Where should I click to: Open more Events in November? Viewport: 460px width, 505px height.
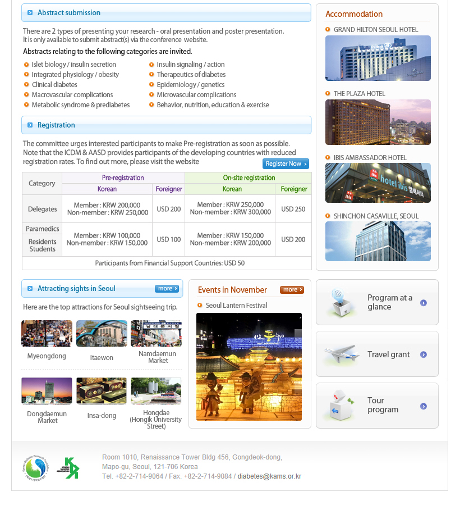pos(292,290)
